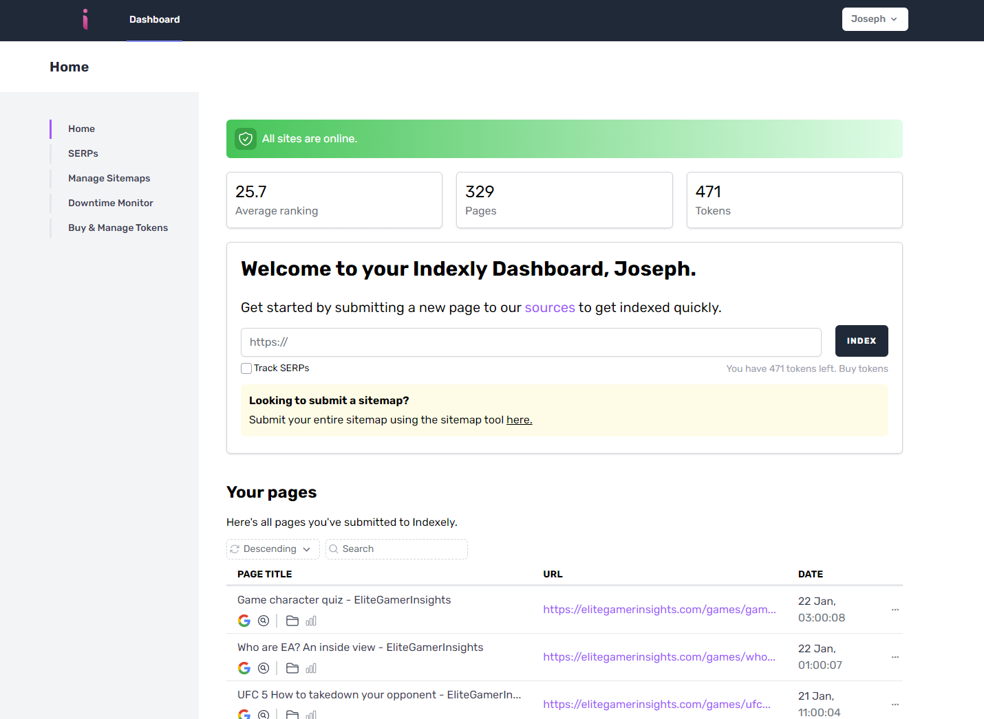Open bar chart icon for Who are EA row
984x719 pixels.
tap(311, 668)
